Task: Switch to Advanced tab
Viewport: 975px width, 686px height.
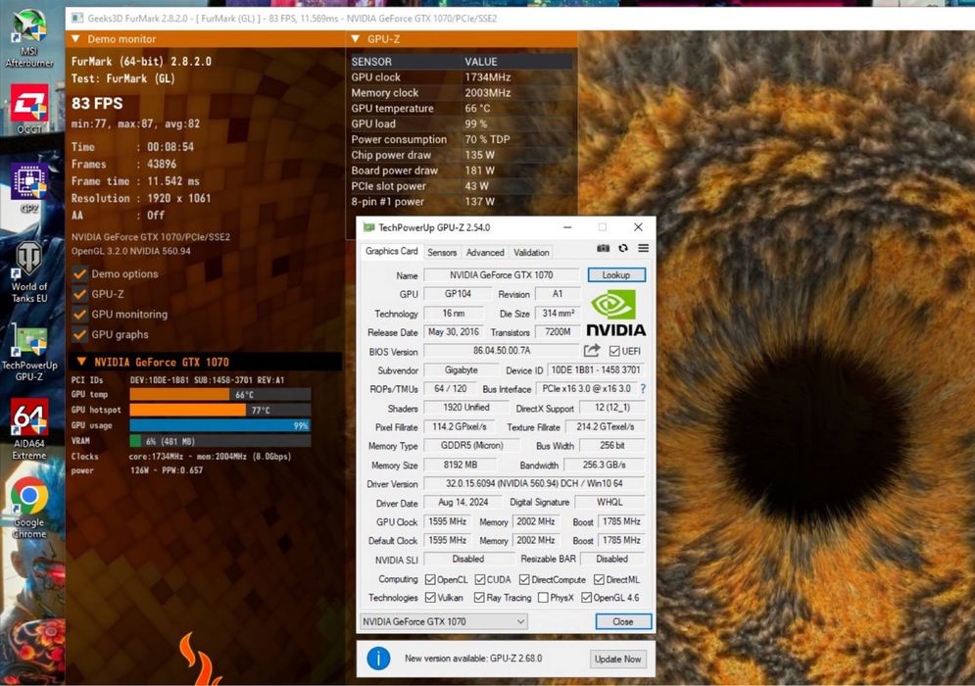Action: coord(485,253)
